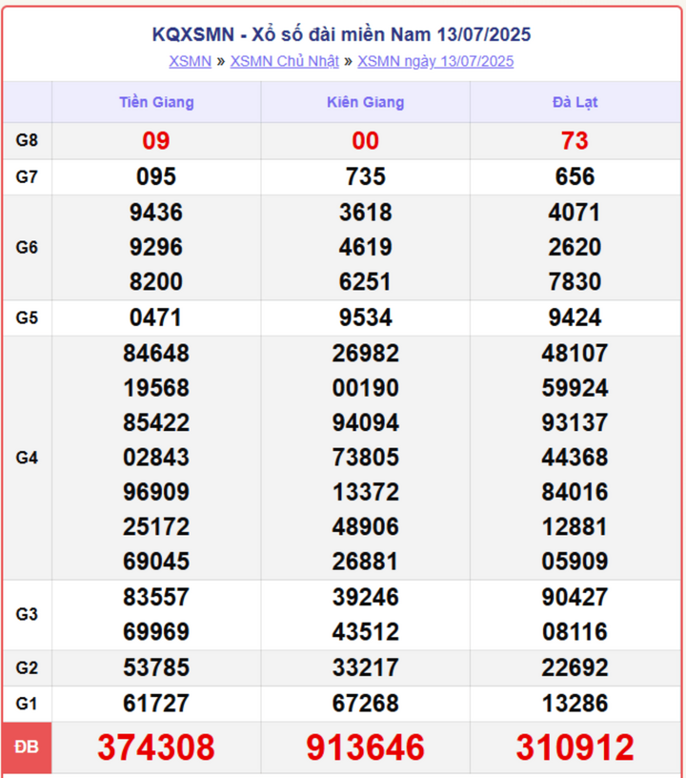The height and width of the screenshot is (778, 686).
Task: Select G4 number 12881
Action: (575, 527)
